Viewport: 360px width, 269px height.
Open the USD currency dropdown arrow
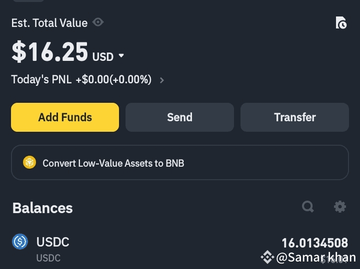tap(121, 56)
